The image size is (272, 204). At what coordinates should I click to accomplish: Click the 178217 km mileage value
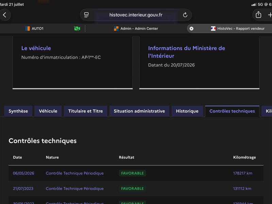coord(243,173)
